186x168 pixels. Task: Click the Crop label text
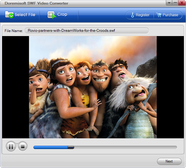pos(62,14)
